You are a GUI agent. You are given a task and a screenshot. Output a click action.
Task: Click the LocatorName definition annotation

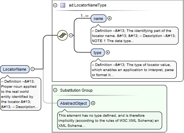point(21,94)
